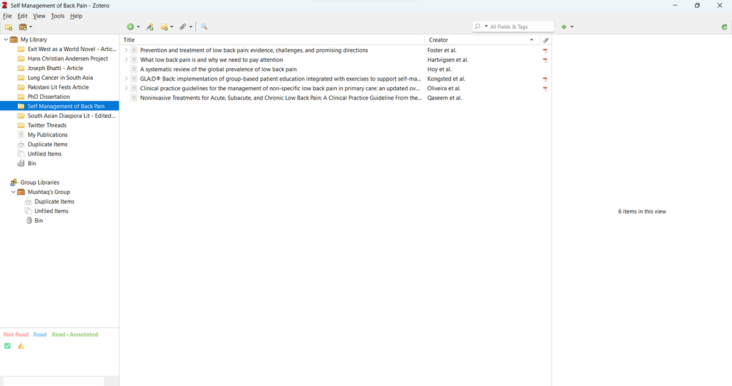Expand the Foster et al. item row

pos(126,51)
